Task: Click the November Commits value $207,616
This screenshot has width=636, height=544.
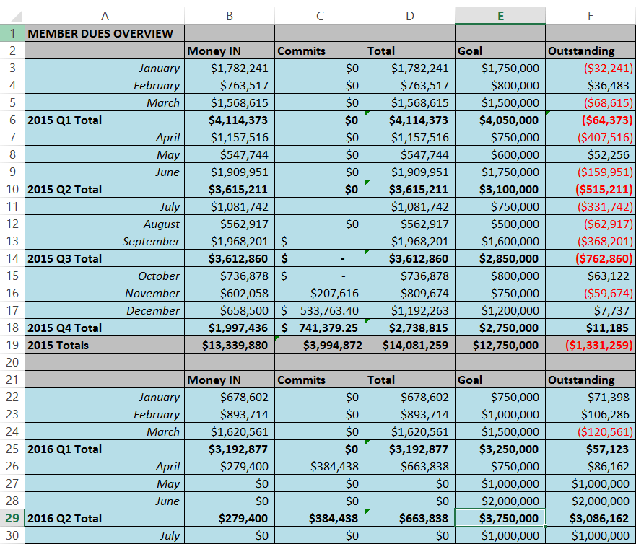Action: click(x=320, y=293)
